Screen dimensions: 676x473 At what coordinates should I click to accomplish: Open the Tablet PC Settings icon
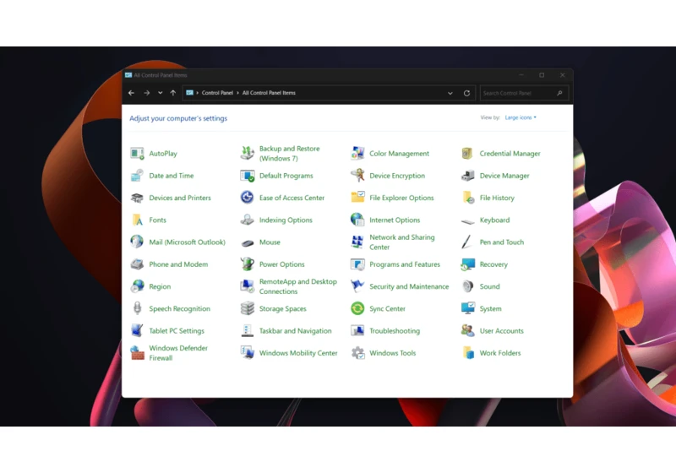pyautogui.click(x=137, y=331)
